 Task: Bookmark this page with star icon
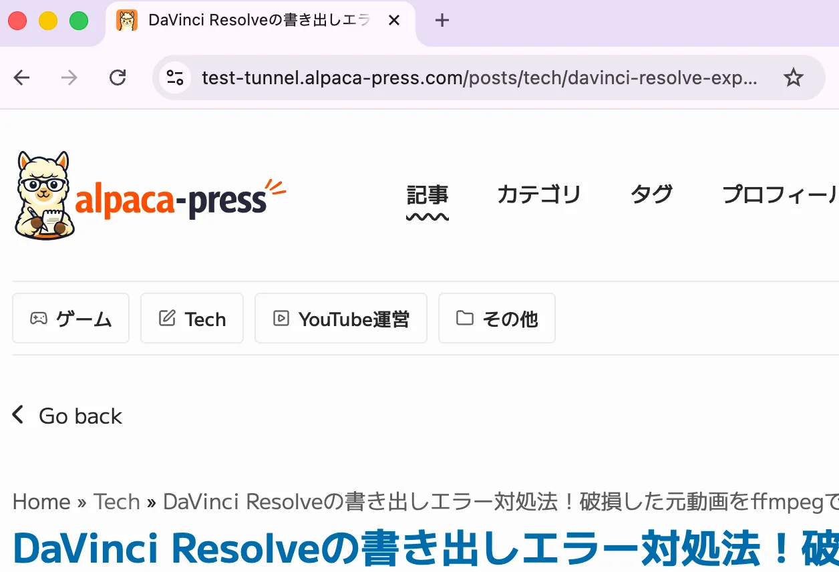point(793,78)
